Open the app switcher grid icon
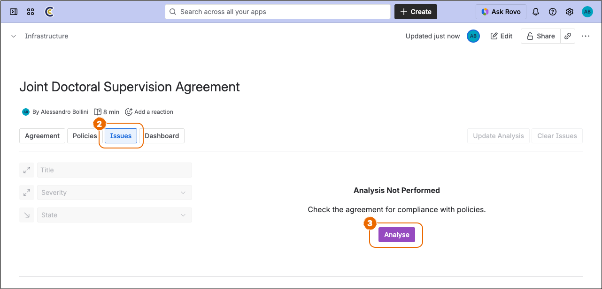602x289 pixels. click(30, 12)
